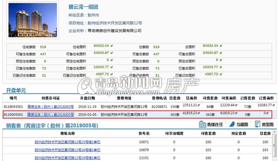The width and height of the screenshot is (278, 161).
Task: Click the project title 碧云湾一组团
Action: point(83,7)
